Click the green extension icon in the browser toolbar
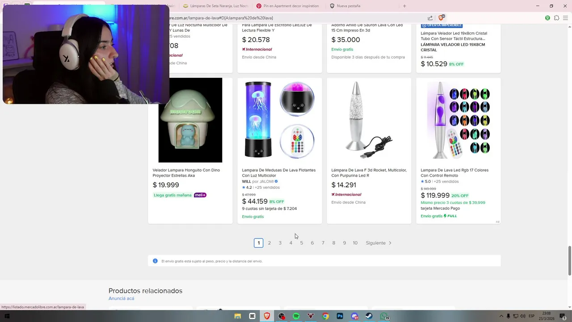The height and width of the screenshot is (322, 572). coord(547,18)
